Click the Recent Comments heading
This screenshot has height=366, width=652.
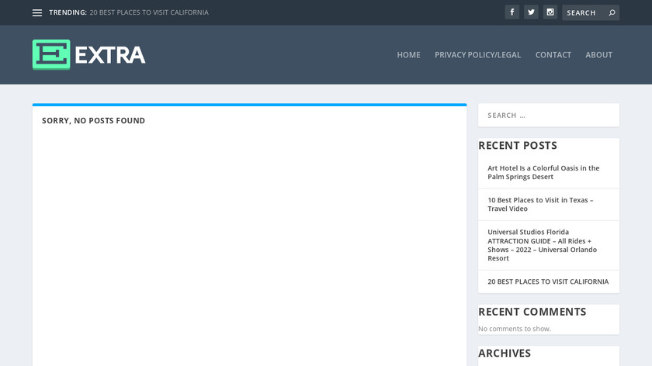click(x=532, y=312)
